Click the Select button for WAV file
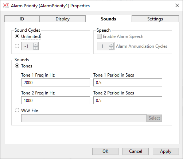Screen dimensions: 183x159 154,118
